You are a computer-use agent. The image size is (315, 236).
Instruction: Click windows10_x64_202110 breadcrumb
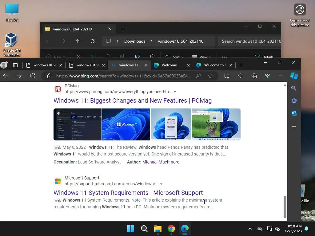(181, 41)
